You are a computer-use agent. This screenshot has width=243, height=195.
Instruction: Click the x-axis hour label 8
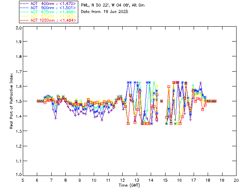66,180
